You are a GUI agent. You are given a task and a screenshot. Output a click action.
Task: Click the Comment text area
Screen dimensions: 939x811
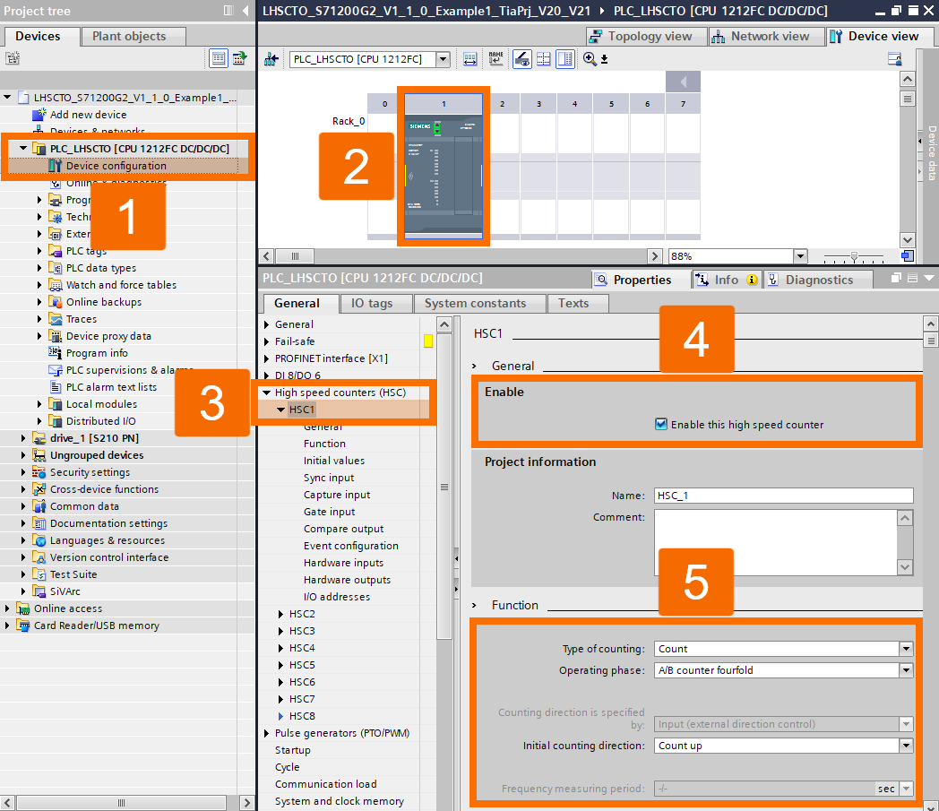click(776, 543)
